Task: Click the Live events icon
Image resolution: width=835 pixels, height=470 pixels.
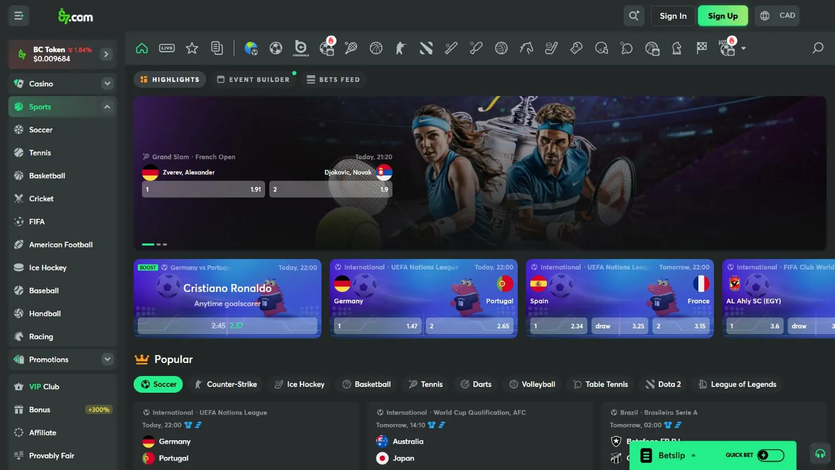Action: tap(167, 48)
